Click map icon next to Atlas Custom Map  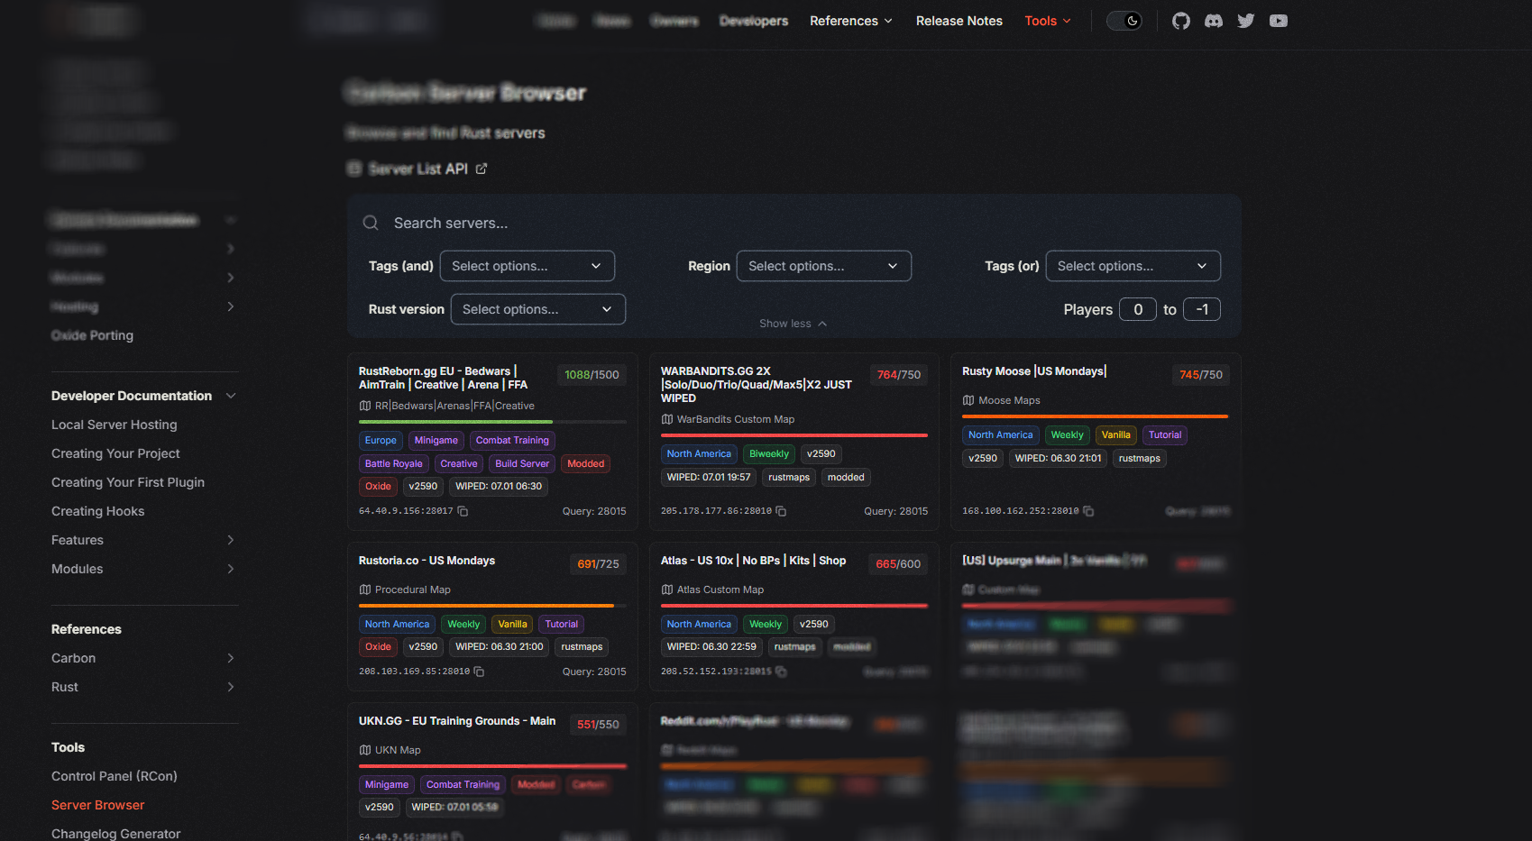(667, 590)
